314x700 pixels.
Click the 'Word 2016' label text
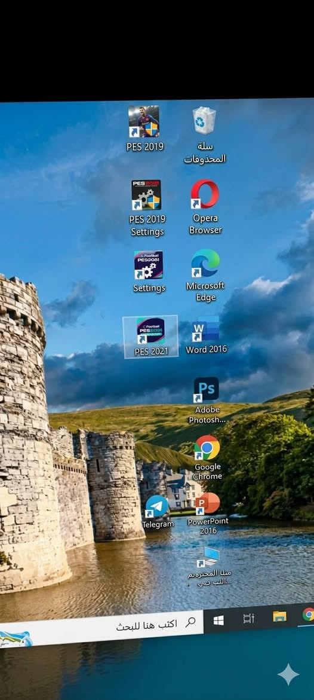click(206, 350)
